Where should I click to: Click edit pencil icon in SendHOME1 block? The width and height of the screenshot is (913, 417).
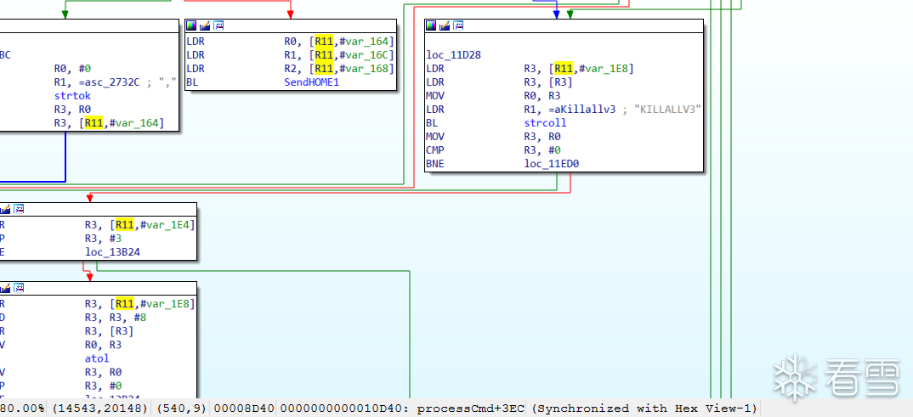[205, 25]
